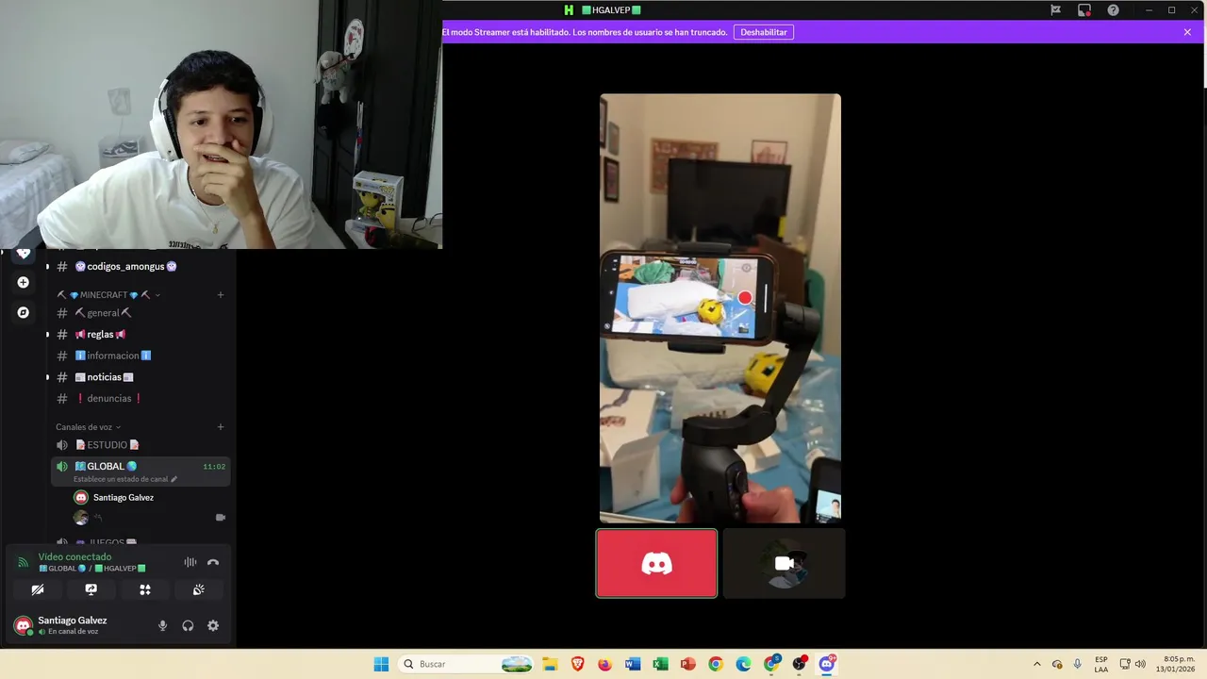Click the system tray microphone icon
The height and width of the screenshot is (679, 1207).
coord(1077,664)
